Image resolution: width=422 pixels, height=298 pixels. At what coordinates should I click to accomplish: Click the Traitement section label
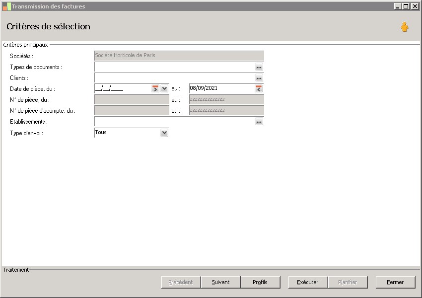(16, 270)
